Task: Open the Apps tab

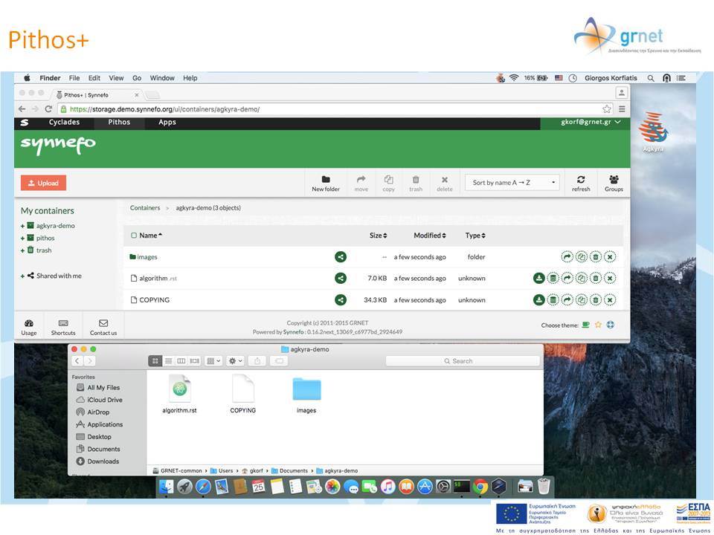Action: point(167,122)
